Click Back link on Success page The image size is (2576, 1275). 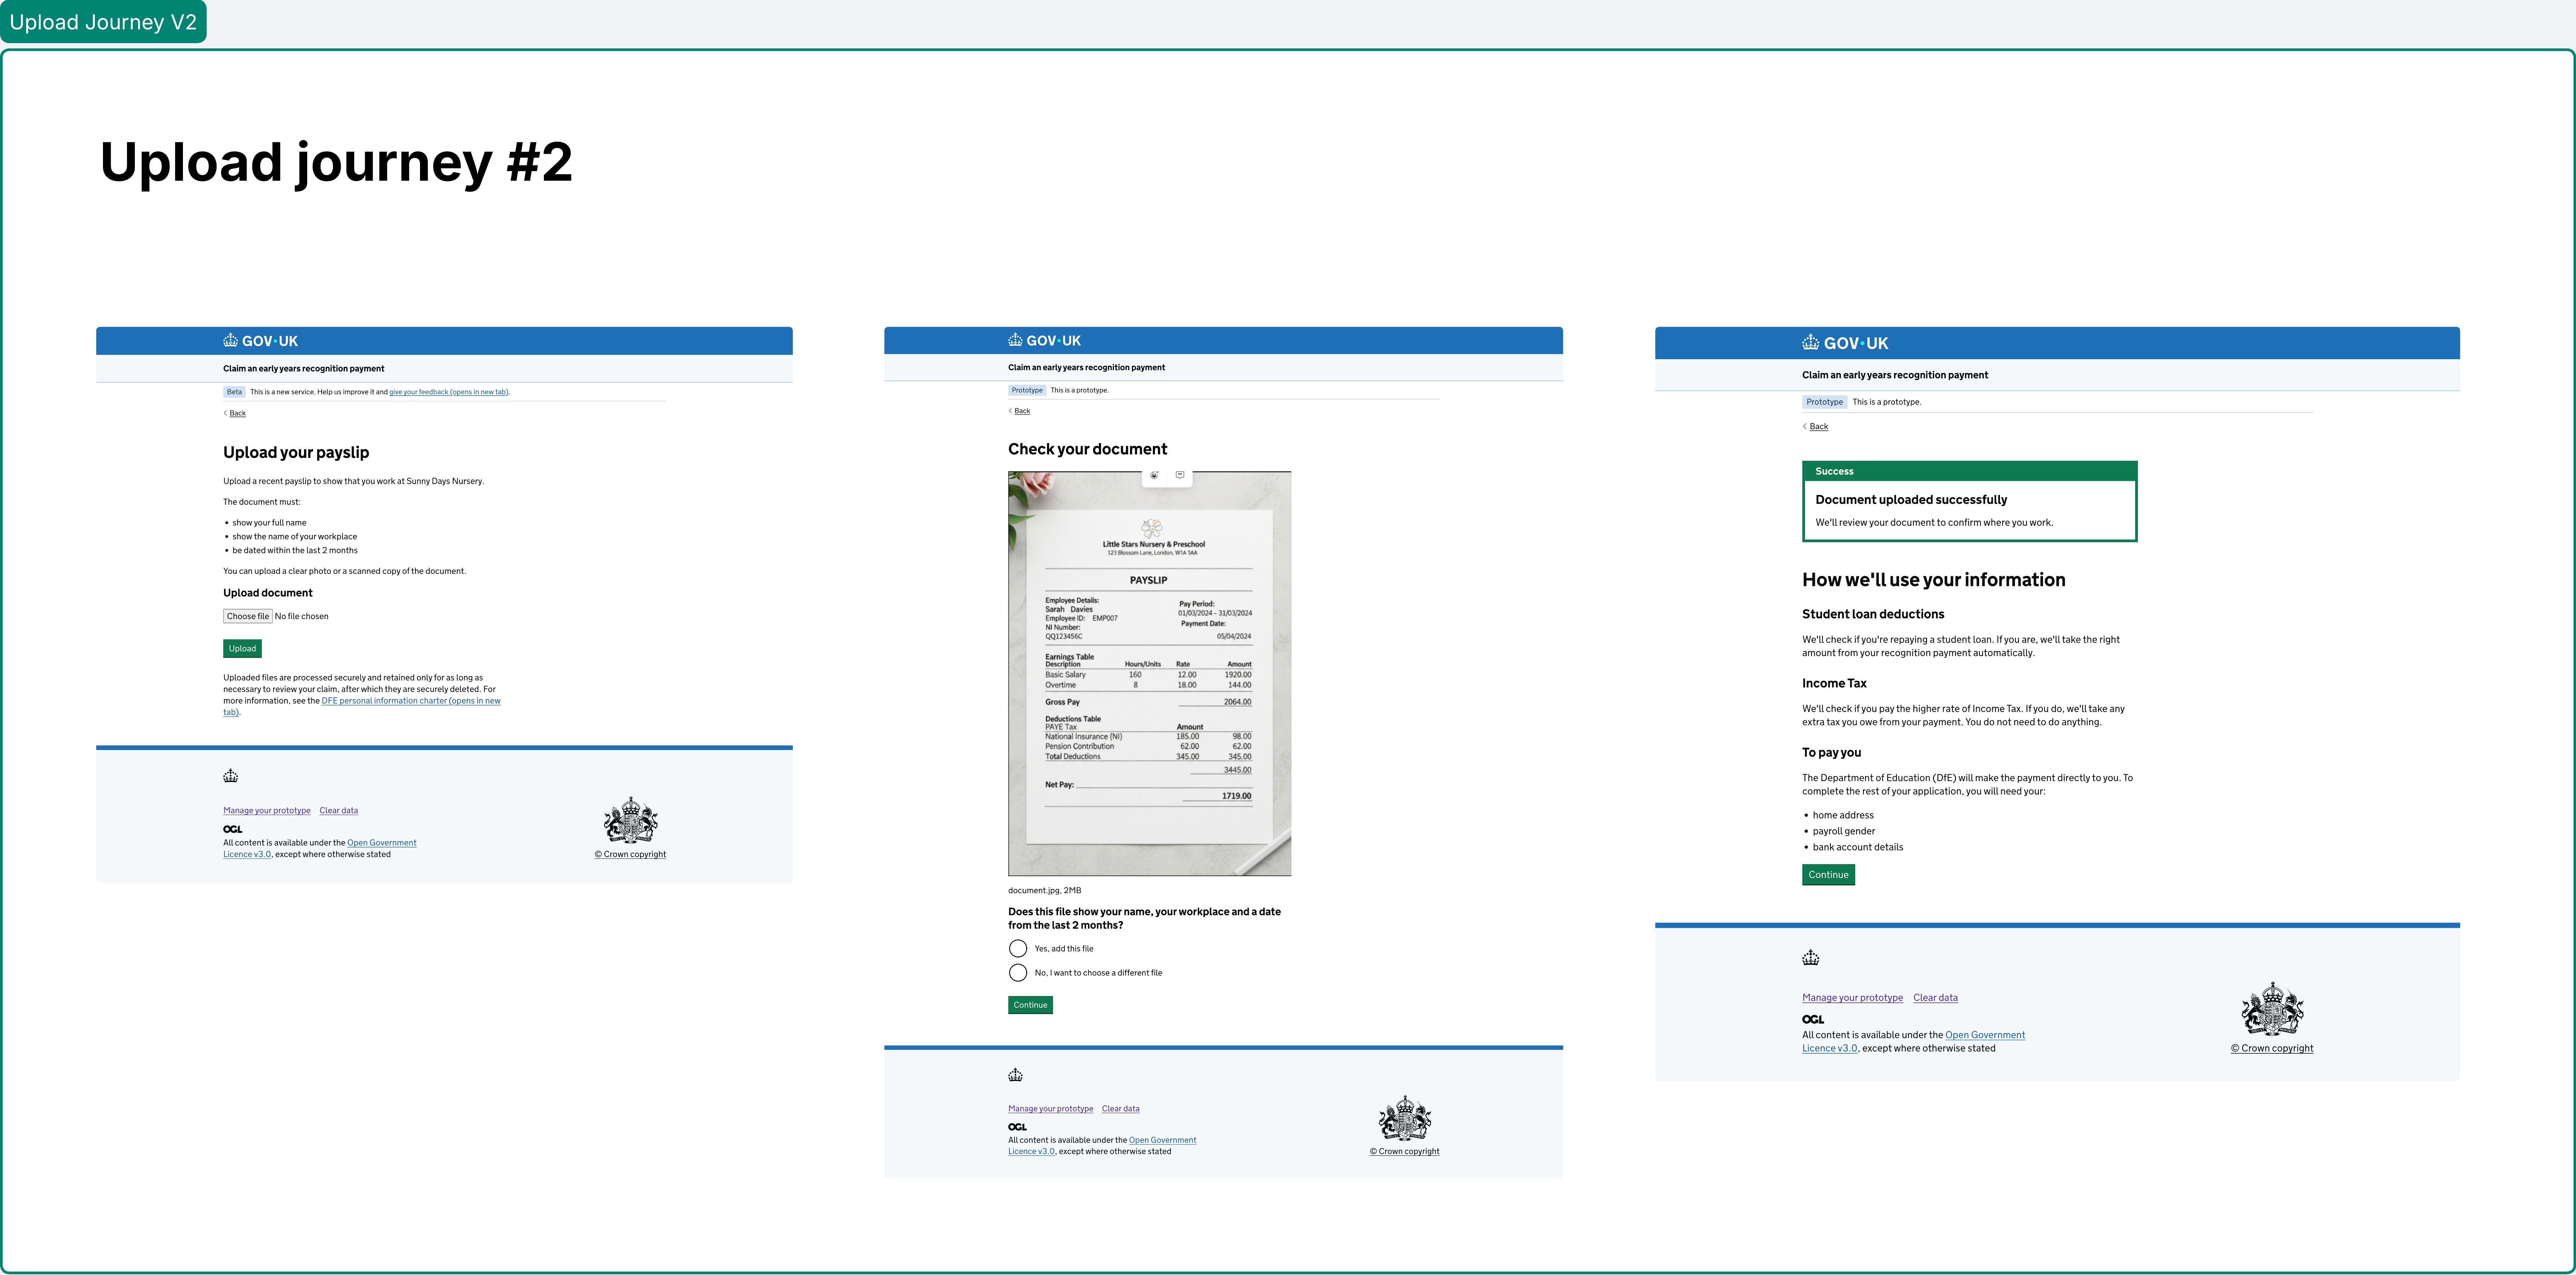pos(1819,427)
